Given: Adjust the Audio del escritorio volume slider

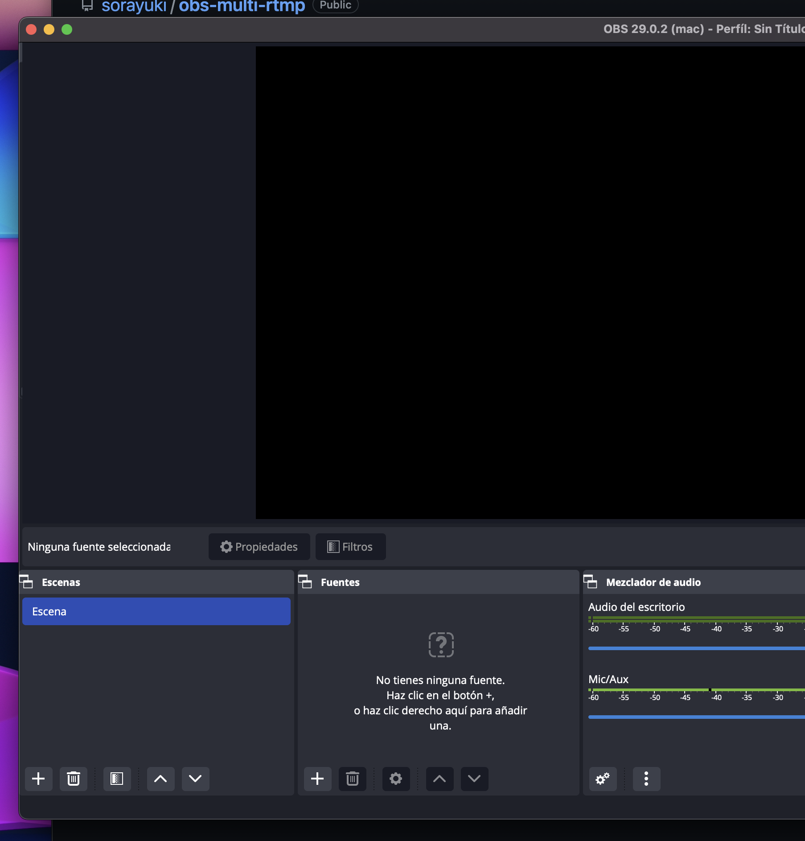Looking at the screenshot, I should pyautogui.click(x=695, y=648).
